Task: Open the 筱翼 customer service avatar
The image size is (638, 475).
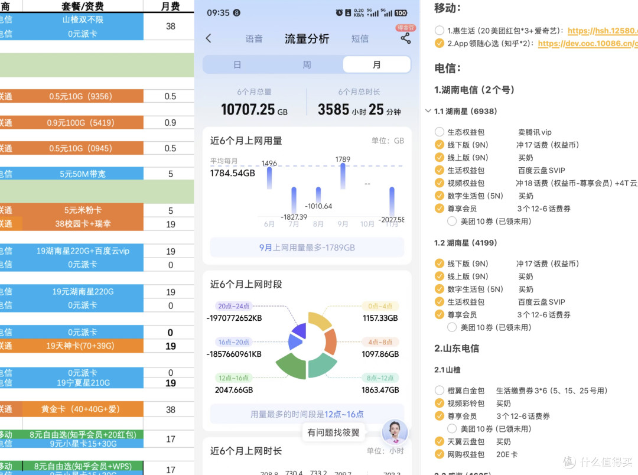Action: point(394,431)
